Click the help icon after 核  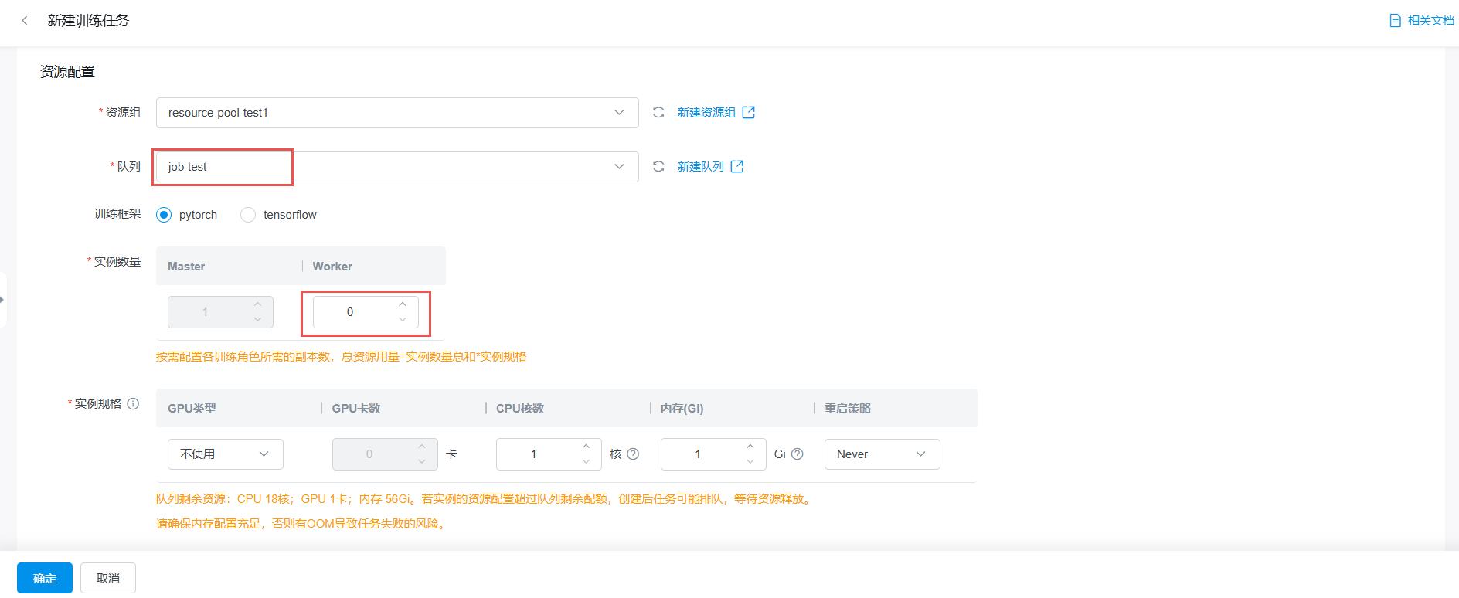[x=633, y=454]
